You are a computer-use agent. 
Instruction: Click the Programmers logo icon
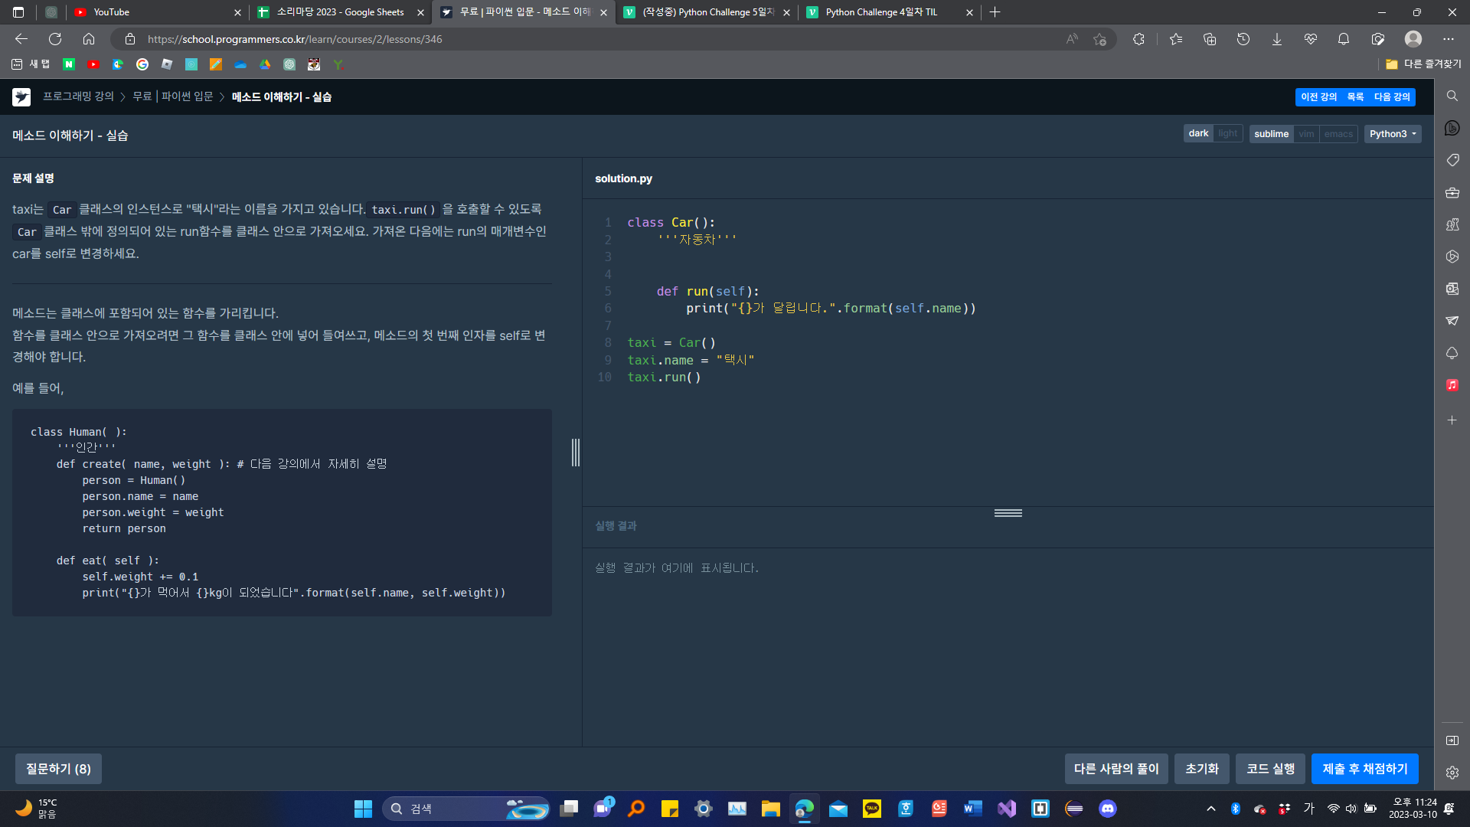(21, 97)
